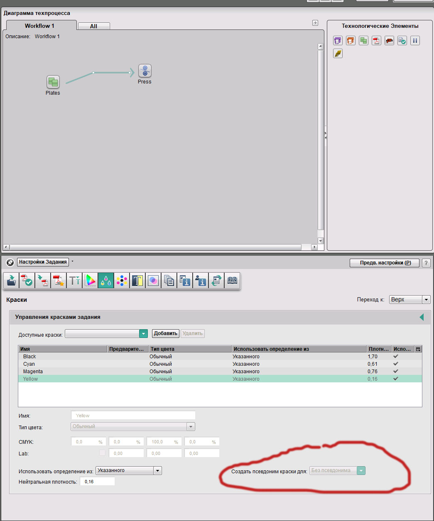The image size is (434, 521).
Task: Click the round icon beside Настройки Задания
Action: tap(10, 262)
